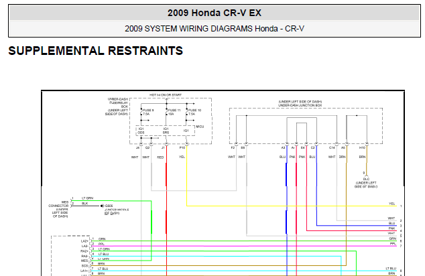This screenshot has height=276, width=425.
Task: Click the 'IG1 SRS' MICU terminal label
Action: tap(166, 131)
